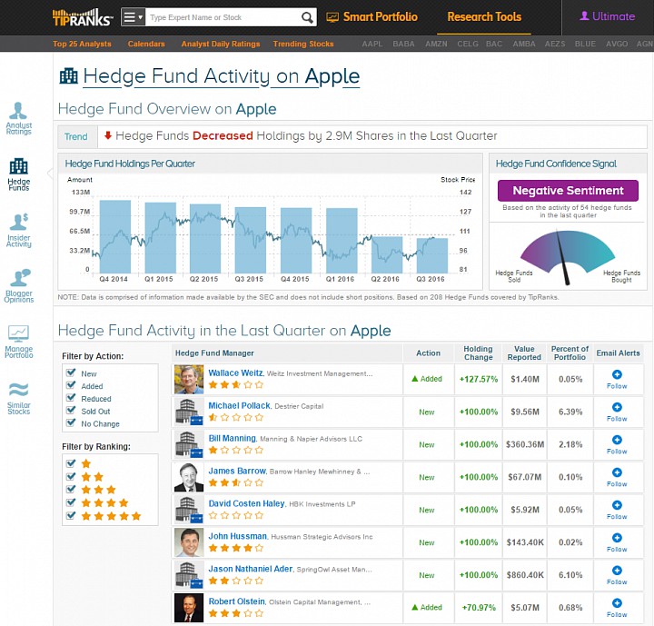Click the Type Expert Name search field

(x=223, y=17)
